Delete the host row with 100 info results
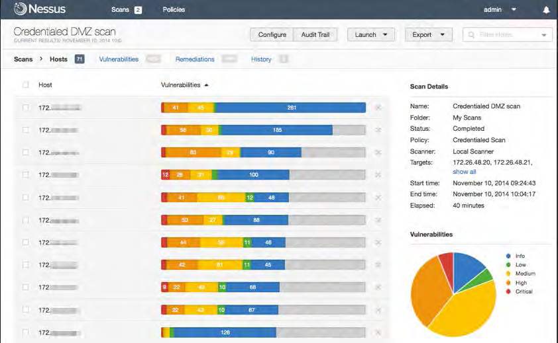Image resolution: width=558 pixels, height=343 pixels. [378, 174]
